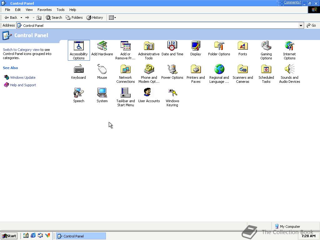
Task: Launch the Add Hardware wizard icon
Action: coord(102,48)
